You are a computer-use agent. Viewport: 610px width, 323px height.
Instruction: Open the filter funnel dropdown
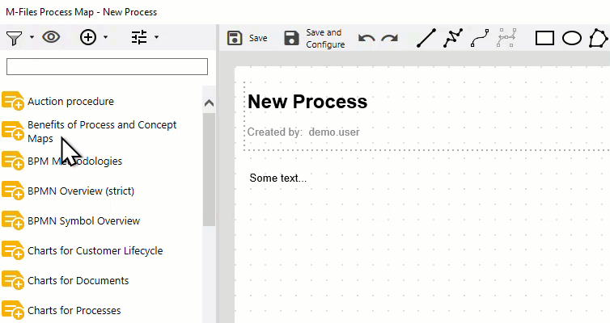(x=18, y=37)
